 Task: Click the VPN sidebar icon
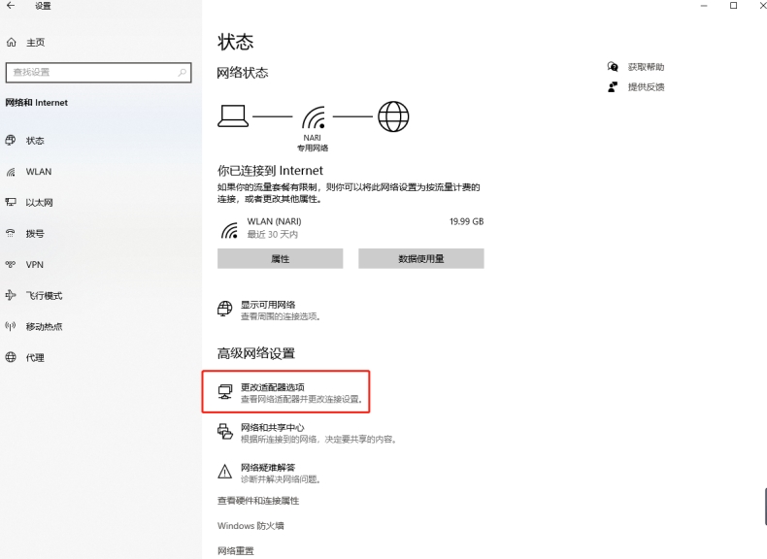point(11,264)
